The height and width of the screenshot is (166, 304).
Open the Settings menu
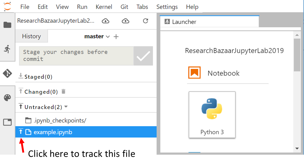click(x=167, y=7)
